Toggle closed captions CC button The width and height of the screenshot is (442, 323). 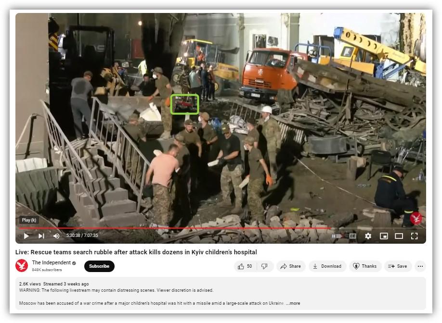352,236
